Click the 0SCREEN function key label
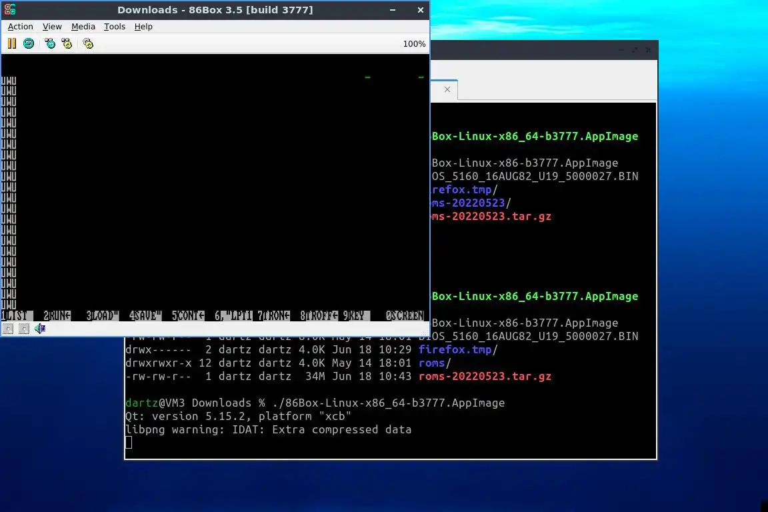The image size is (768, 512). point(405,315)
